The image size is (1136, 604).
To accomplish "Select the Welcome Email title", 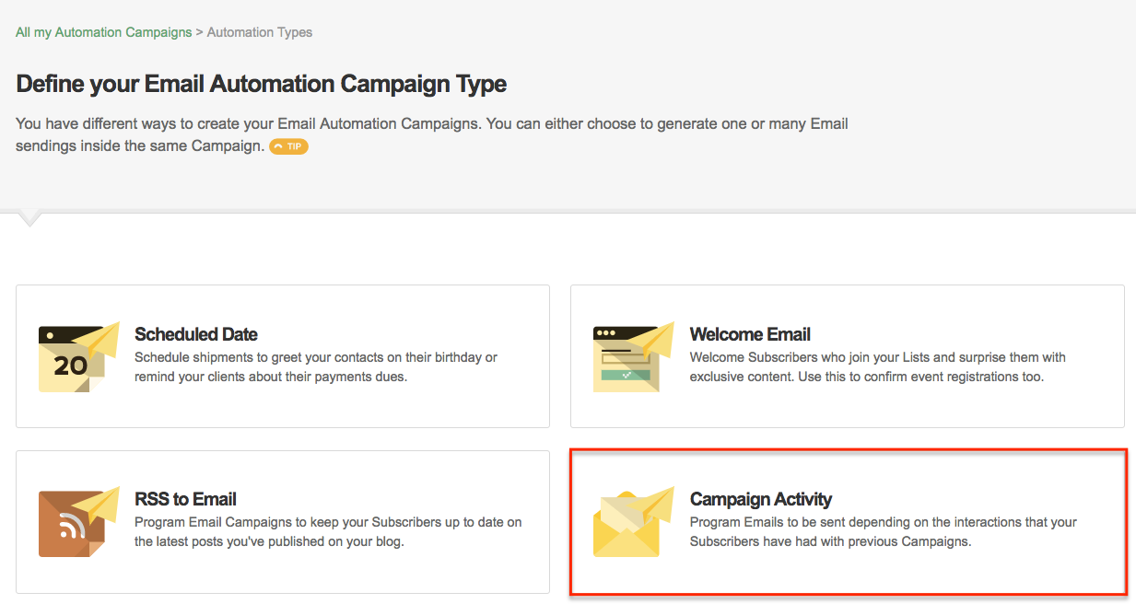I will pos(750,334).
